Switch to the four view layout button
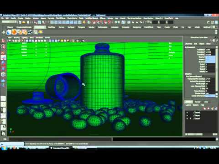Image resolution: width=219 pixels, height=164 pixels. (x=3, y=104)
